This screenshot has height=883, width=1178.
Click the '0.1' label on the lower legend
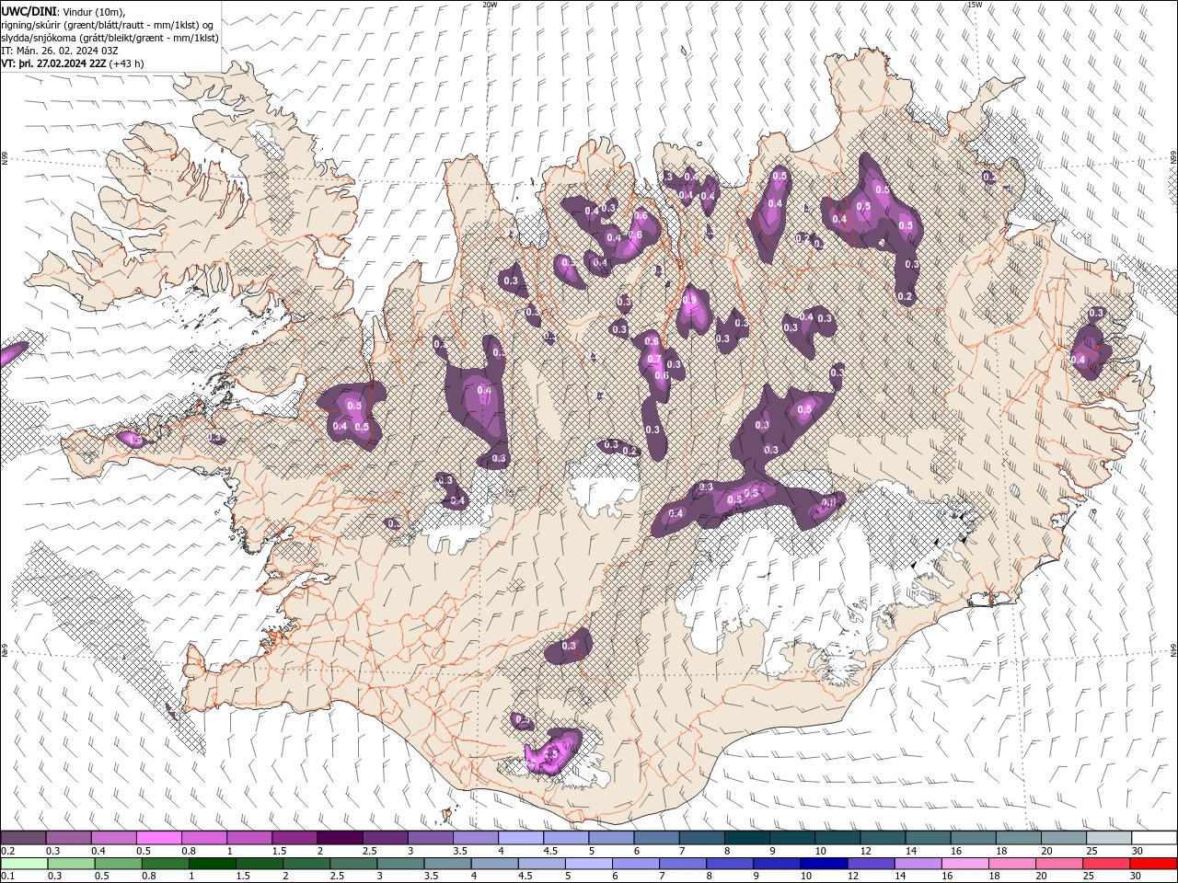(x=7, y=876)
